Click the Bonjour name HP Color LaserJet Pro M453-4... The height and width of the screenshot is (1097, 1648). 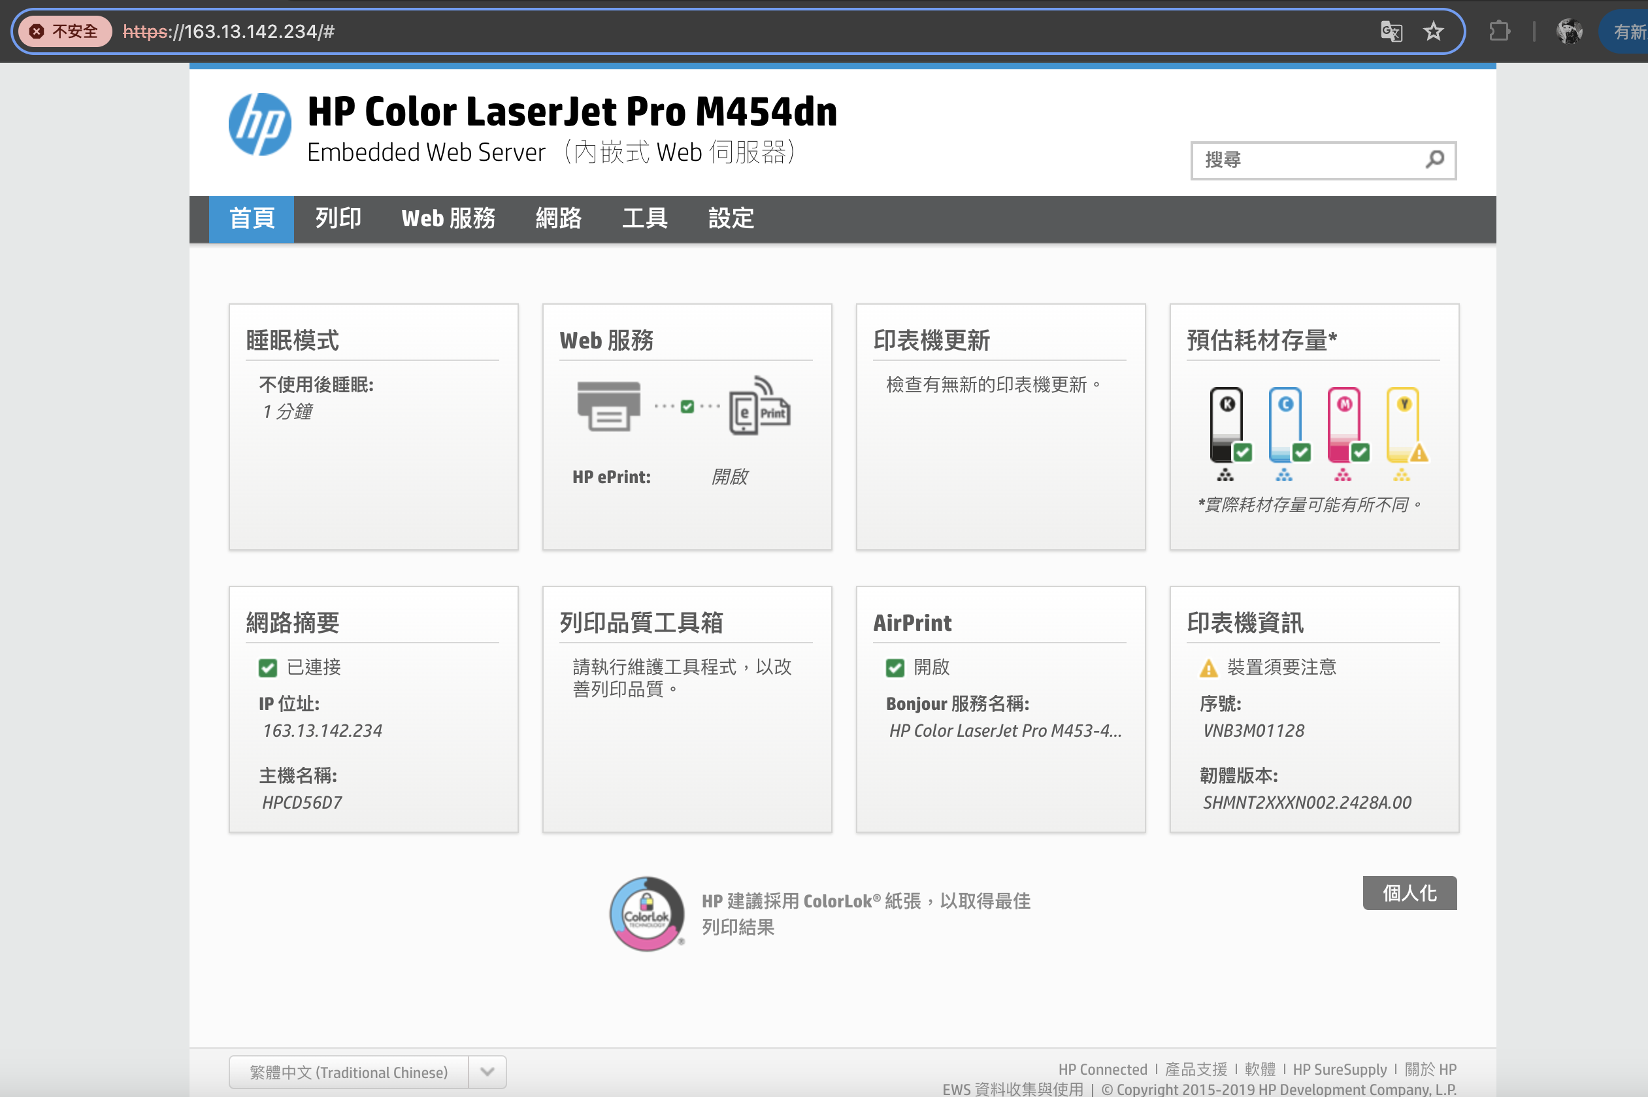(x=1006, y=730)
